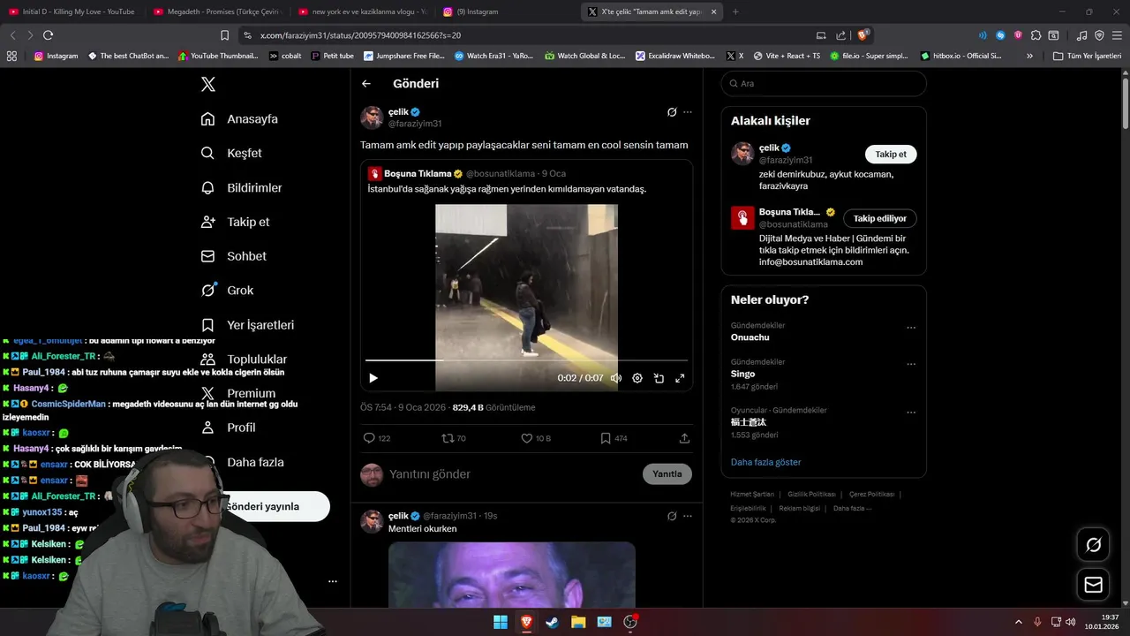This screenshot has height=636, width=1130.
Task: Click Takip ediliyor for Boşuna Tıklama
Action: tap(880, 218)
